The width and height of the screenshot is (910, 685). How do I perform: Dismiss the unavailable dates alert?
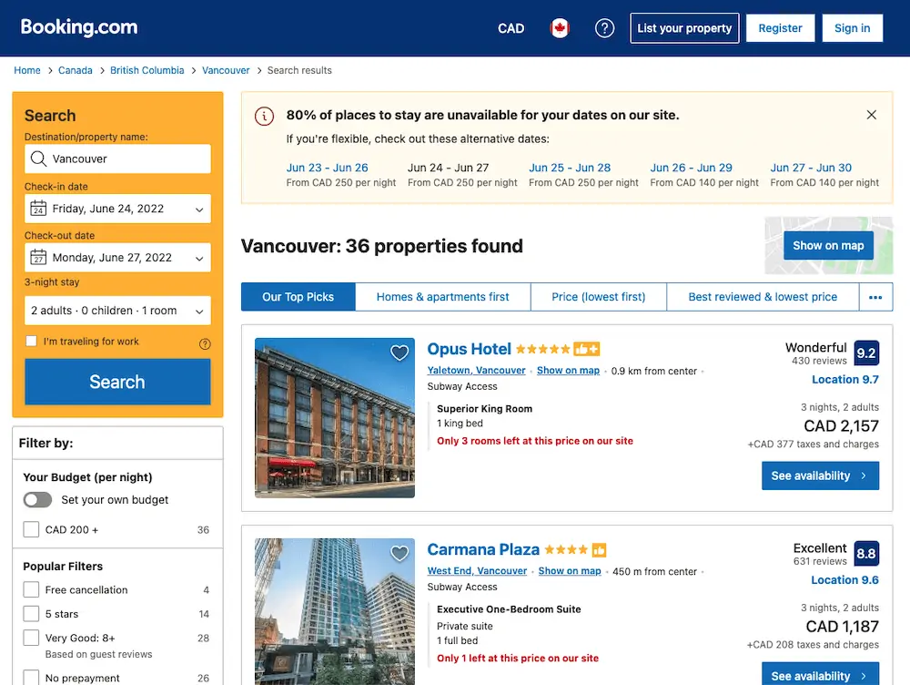click(x=871, y=115)
